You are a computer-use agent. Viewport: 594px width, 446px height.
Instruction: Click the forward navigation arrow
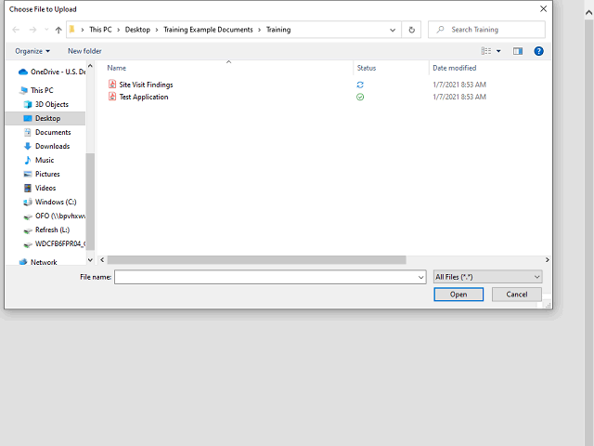pos(33,30)
